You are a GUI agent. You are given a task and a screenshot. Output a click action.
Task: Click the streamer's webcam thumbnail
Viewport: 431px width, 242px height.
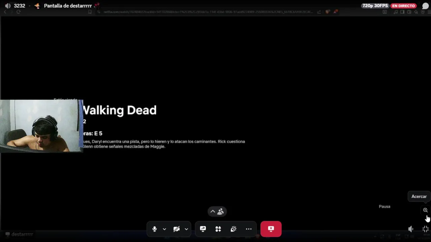pyautogui.click(x=41, y=126)
